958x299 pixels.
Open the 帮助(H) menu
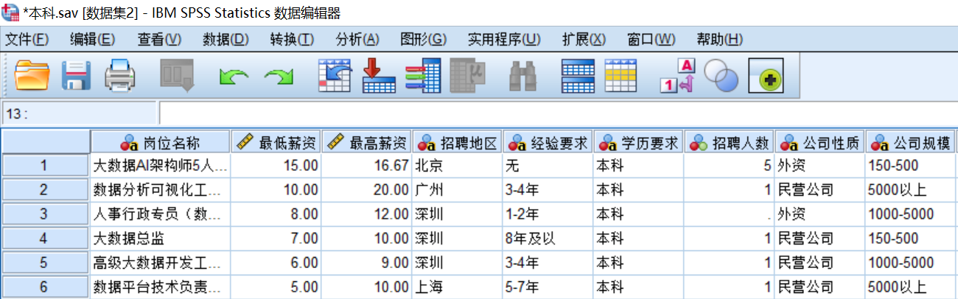(719, 39)
